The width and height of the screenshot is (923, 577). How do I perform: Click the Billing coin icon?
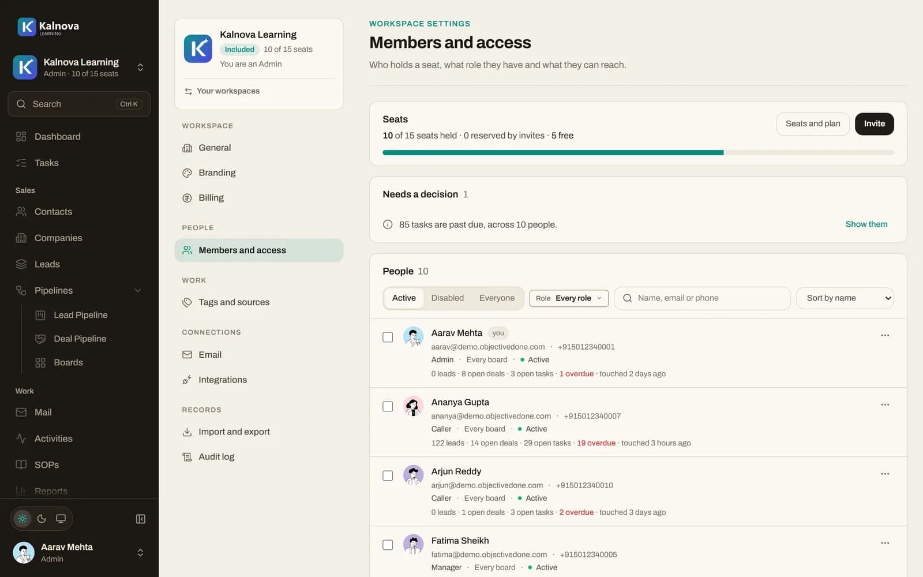point(187,198)
